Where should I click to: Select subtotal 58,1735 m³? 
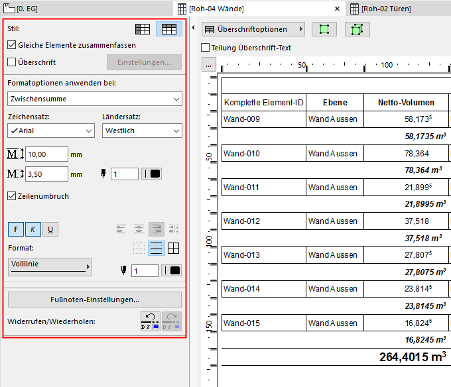pos(425,137)
